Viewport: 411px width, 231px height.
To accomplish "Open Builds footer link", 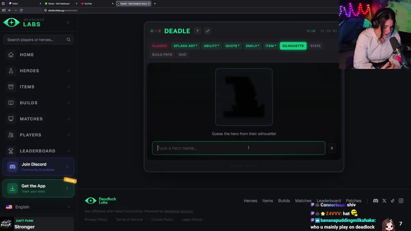I will [x=284, y=201].
